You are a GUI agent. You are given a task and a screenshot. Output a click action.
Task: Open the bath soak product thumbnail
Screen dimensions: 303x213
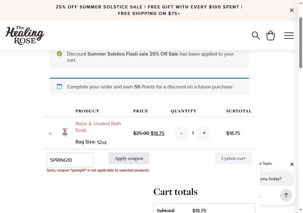[65, 132]
